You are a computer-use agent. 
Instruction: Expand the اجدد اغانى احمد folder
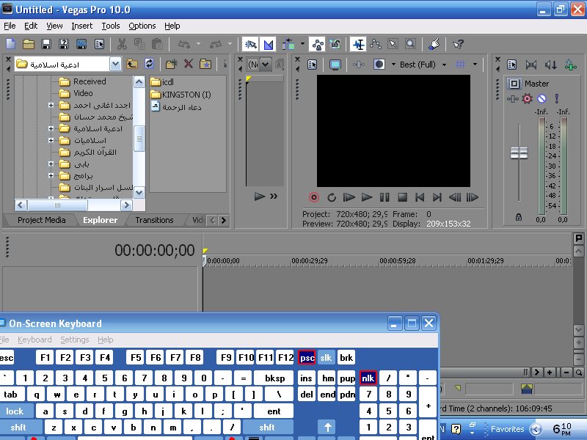click(51, 105)
